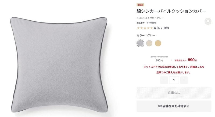This screenshot has height=117, width=215.
Task: Open the (8件) review count link
Action: click(x=166, y=28)
